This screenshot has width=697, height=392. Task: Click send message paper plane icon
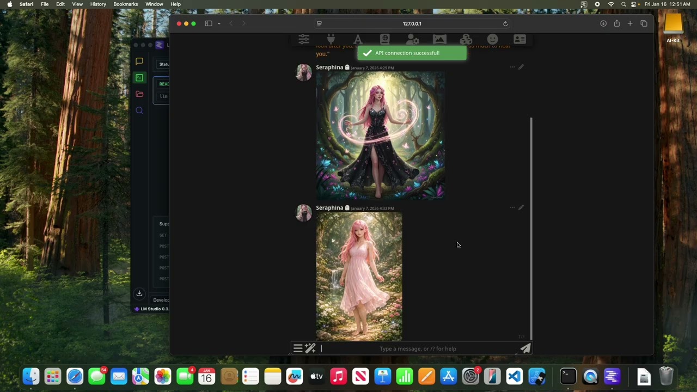(x=525, y=348)
